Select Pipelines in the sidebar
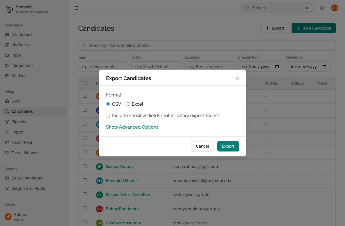Screen dimensions: 345x226 20,121
